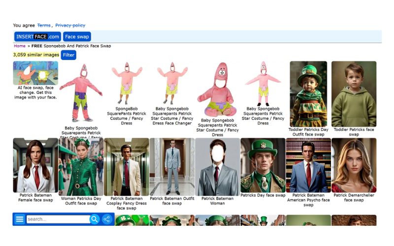
Task: Open Star Costume Fancy Dress Face Changer image
Action: click(x=172, y=83)
